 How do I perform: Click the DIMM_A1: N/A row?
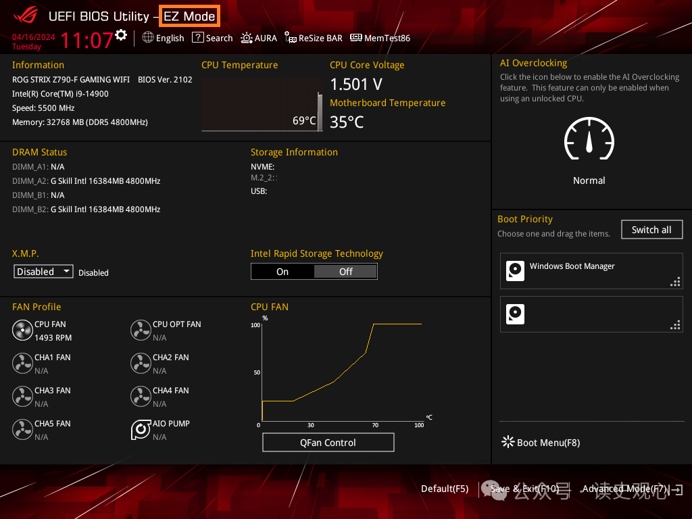click(x=39, y=167)
